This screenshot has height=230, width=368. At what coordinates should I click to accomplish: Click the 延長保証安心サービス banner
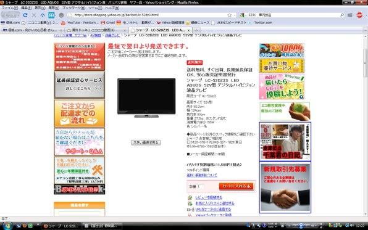[79, 85]
